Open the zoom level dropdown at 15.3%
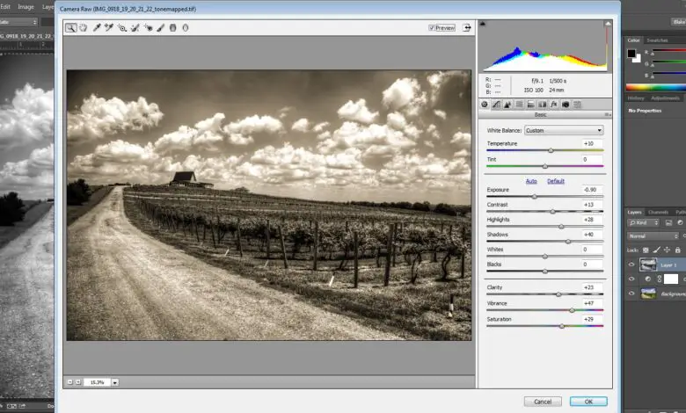686x413 pixels. 114,382
